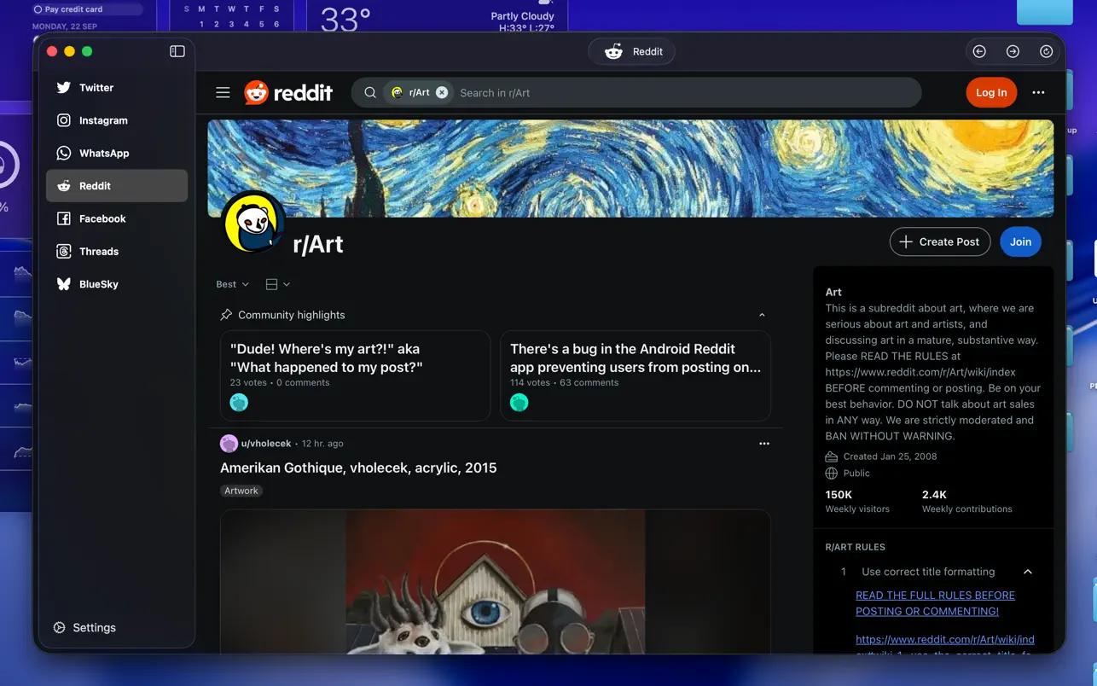Click avatar on the "Dude! Where's my art" card
1097x686 pixels.
[239, 403]
